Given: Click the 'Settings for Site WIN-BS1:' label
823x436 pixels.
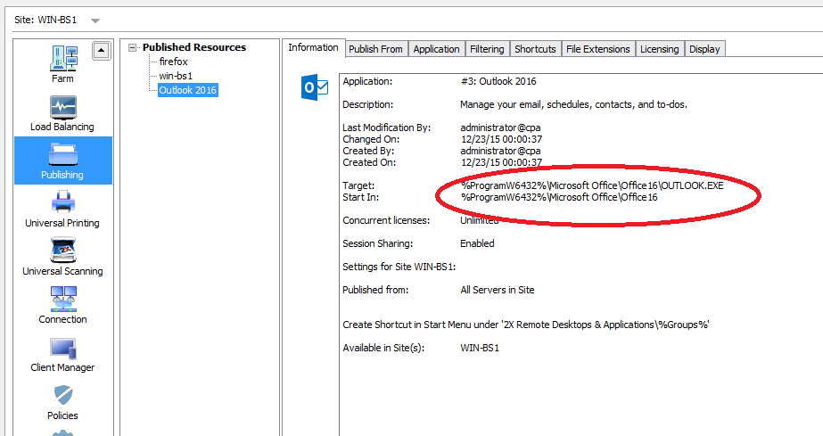Looking at the screenshot, I should [x=399, y=267].
